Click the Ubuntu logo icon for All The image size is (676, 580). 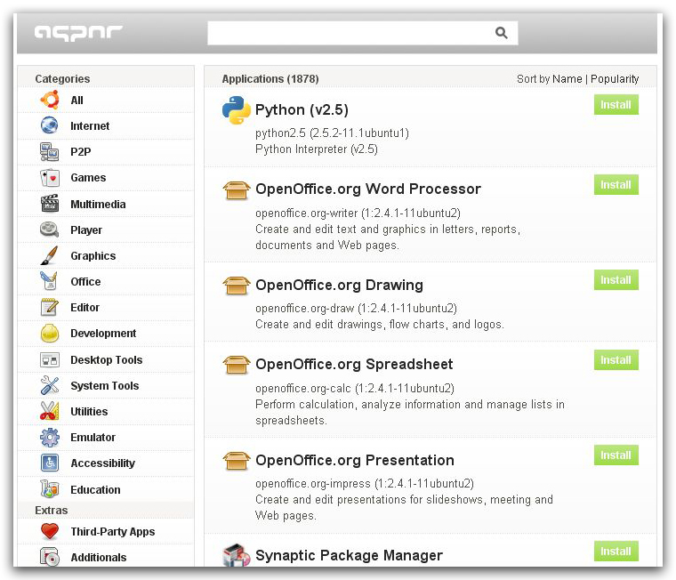pyautogui.click(x=50, y=100)
